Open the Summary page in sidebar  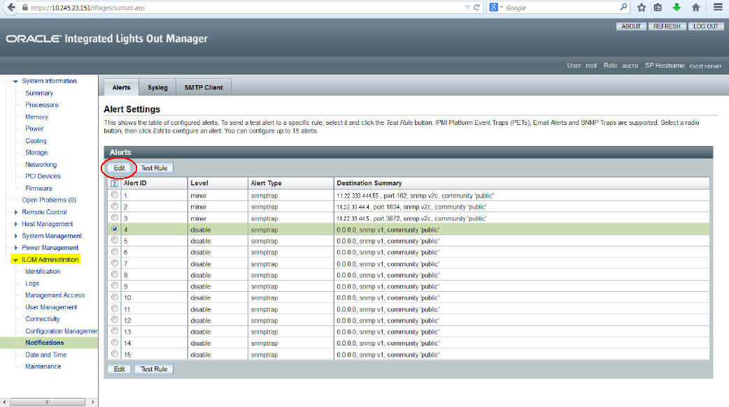pos(39,93)
